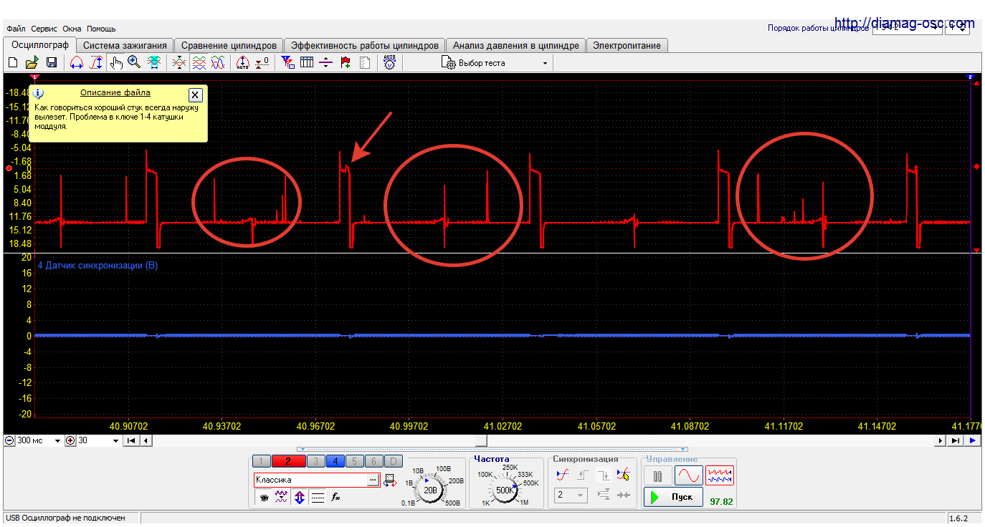Adjust the 20В voltage range knob

click(x=430, y=490)
